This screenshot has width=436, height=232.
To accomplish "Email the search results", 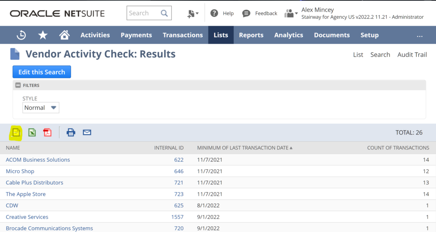I will click(87, 132).
